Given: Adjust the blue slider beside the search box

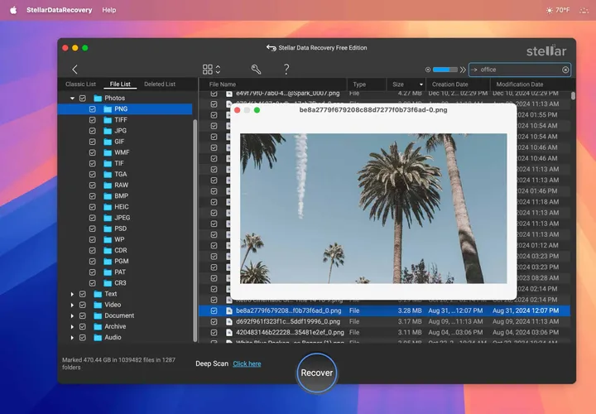Looking at the screenshot, I should pos(445,70).
